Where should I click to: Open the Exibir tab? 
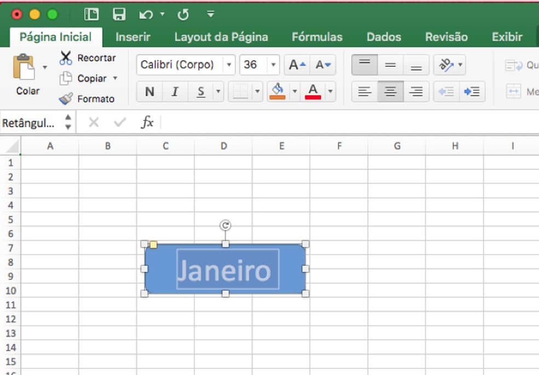[507, 37]
